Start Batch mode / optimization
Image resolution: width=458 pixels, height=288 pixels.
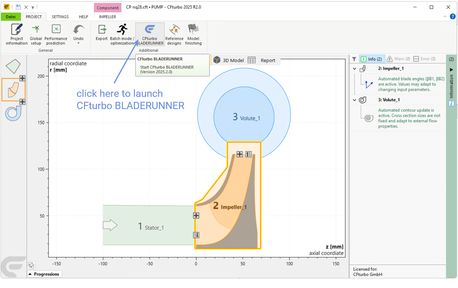(x=122, y=34)
